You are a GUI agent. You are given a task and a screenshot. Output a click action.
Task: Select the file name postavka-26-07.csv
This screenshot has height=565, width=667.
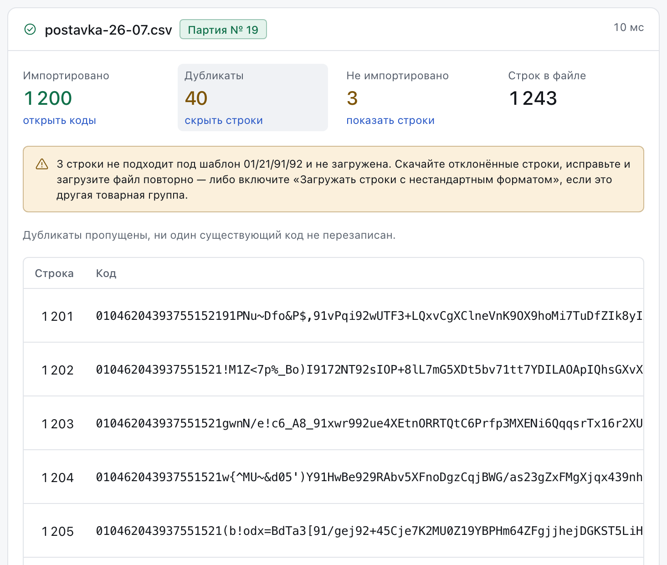coord(108,30)
